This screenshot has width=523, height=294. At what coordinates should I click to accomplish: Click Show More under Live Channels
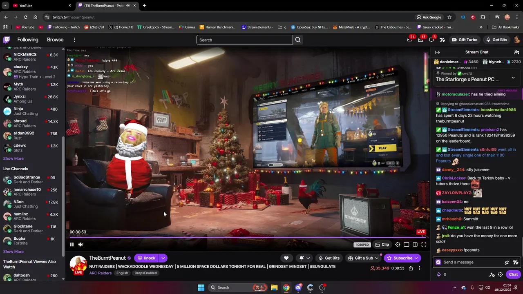pos(13,252)
